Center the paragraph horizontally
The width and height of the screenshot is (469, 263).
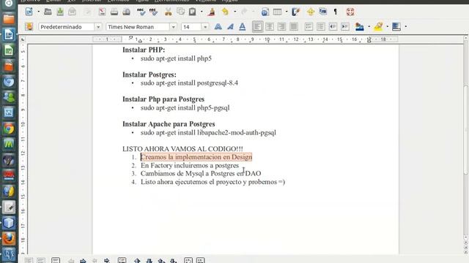(270, 26)
